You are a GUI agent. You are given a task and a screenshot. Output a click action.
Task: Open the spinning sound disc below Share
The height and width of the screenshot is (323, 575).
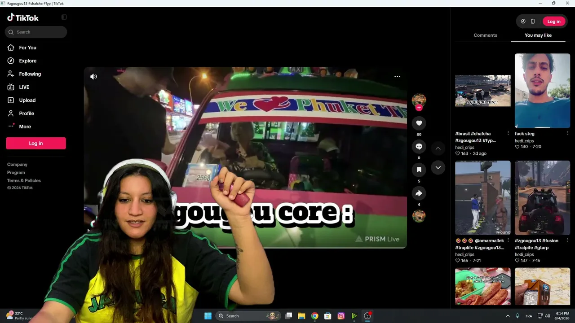pyautogui.click(x=419, y=216)
